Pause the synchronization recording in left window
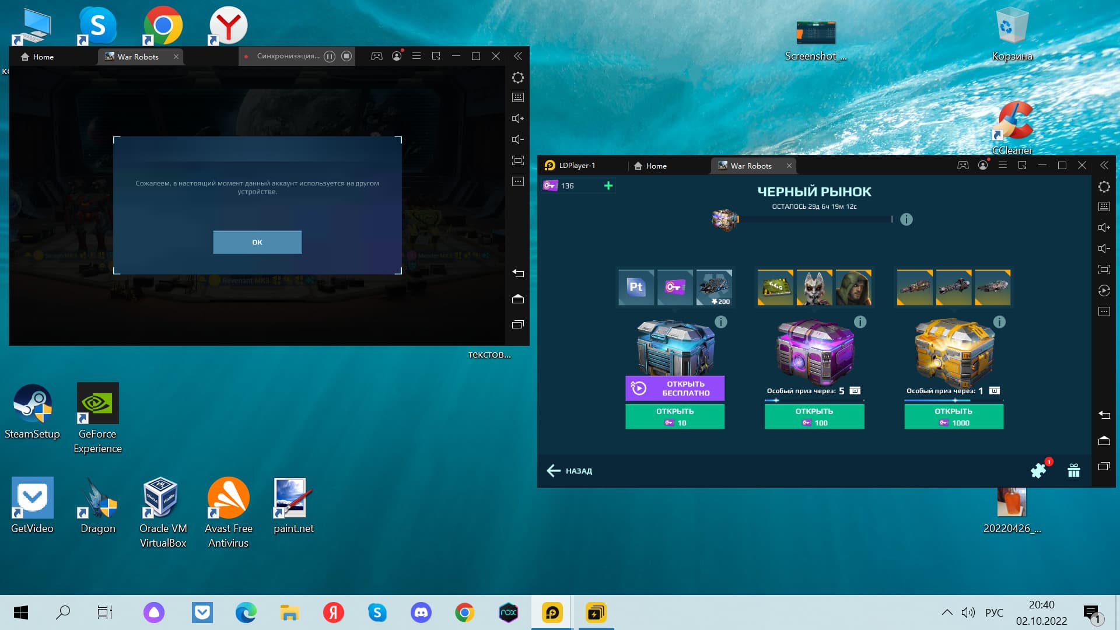The width and height of the screenshot is (1120, 630). [x=330, y=56]
